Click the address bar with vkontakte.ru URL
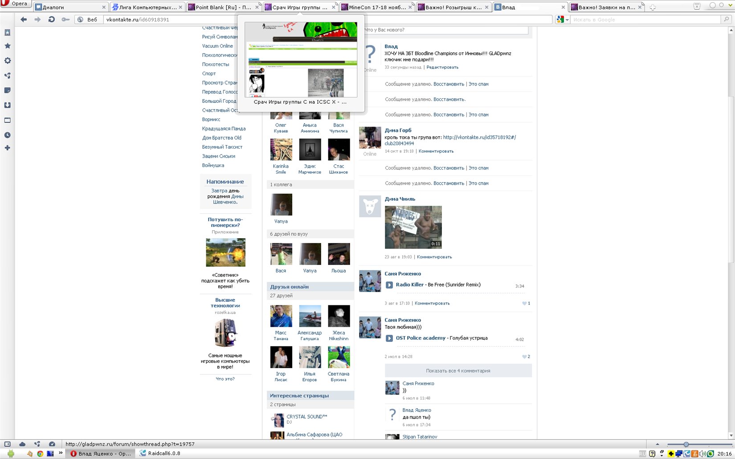Image resolution: width=735 pixels, height=459 pixels. (328, 20)
